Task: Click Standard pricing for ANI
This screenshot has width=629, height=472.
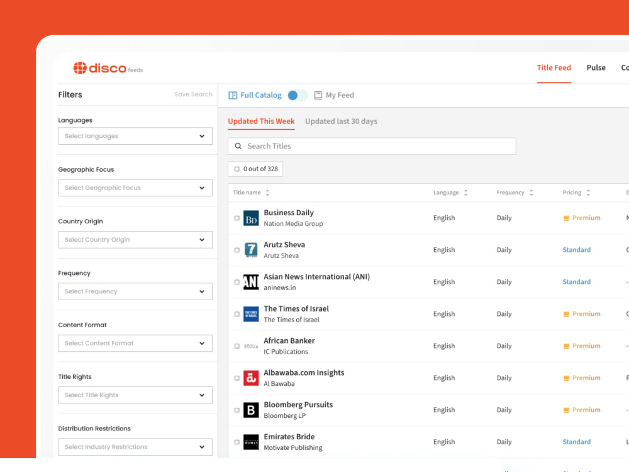Action: point(576,282)
